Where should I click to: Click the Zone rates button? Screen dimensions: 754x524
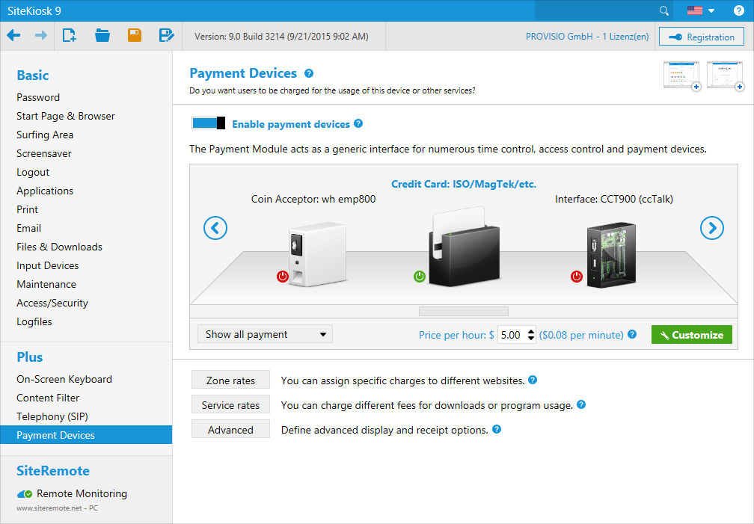pos(230,380)
